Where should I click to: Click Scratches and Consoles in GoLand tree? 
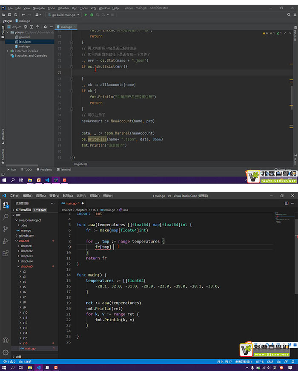[31, 56]
